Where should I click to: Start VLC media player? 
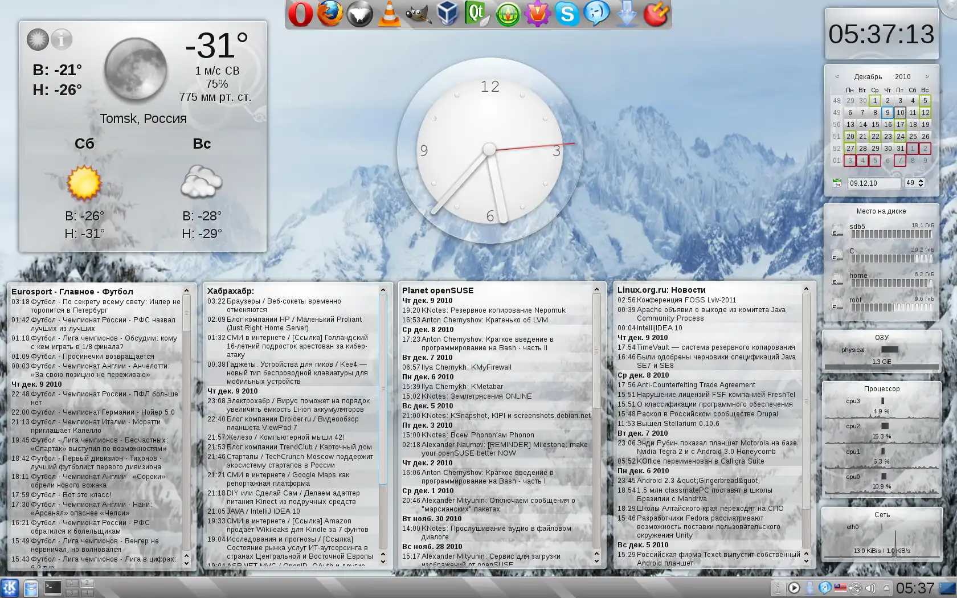click(x=390, y=14)
